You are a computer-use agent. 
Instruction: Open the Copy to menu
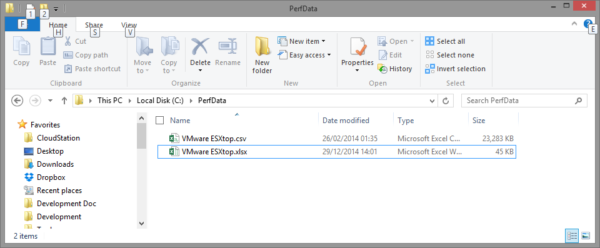point(169,55)
